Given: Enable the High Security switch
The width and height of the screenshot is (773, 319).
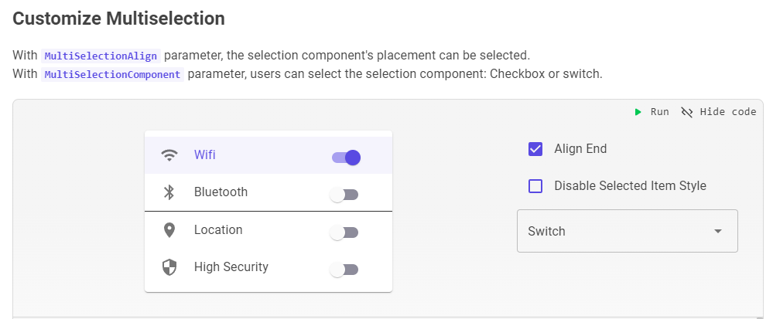Looking at the screenshot, I should click(344, 270).
